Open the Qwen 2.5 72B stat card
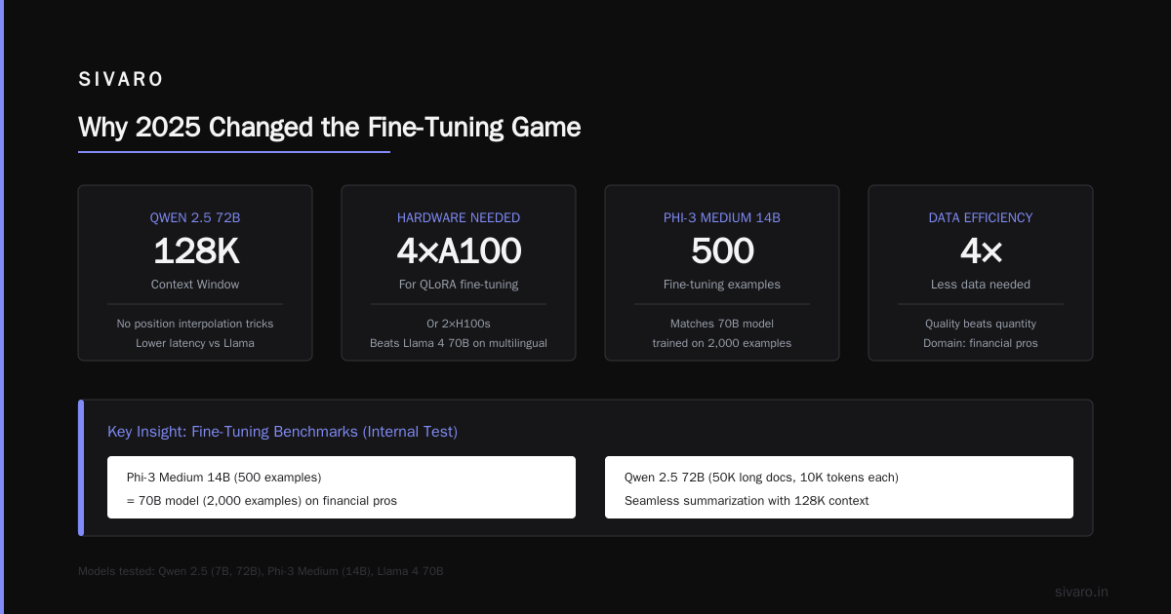 click(195, 273)
